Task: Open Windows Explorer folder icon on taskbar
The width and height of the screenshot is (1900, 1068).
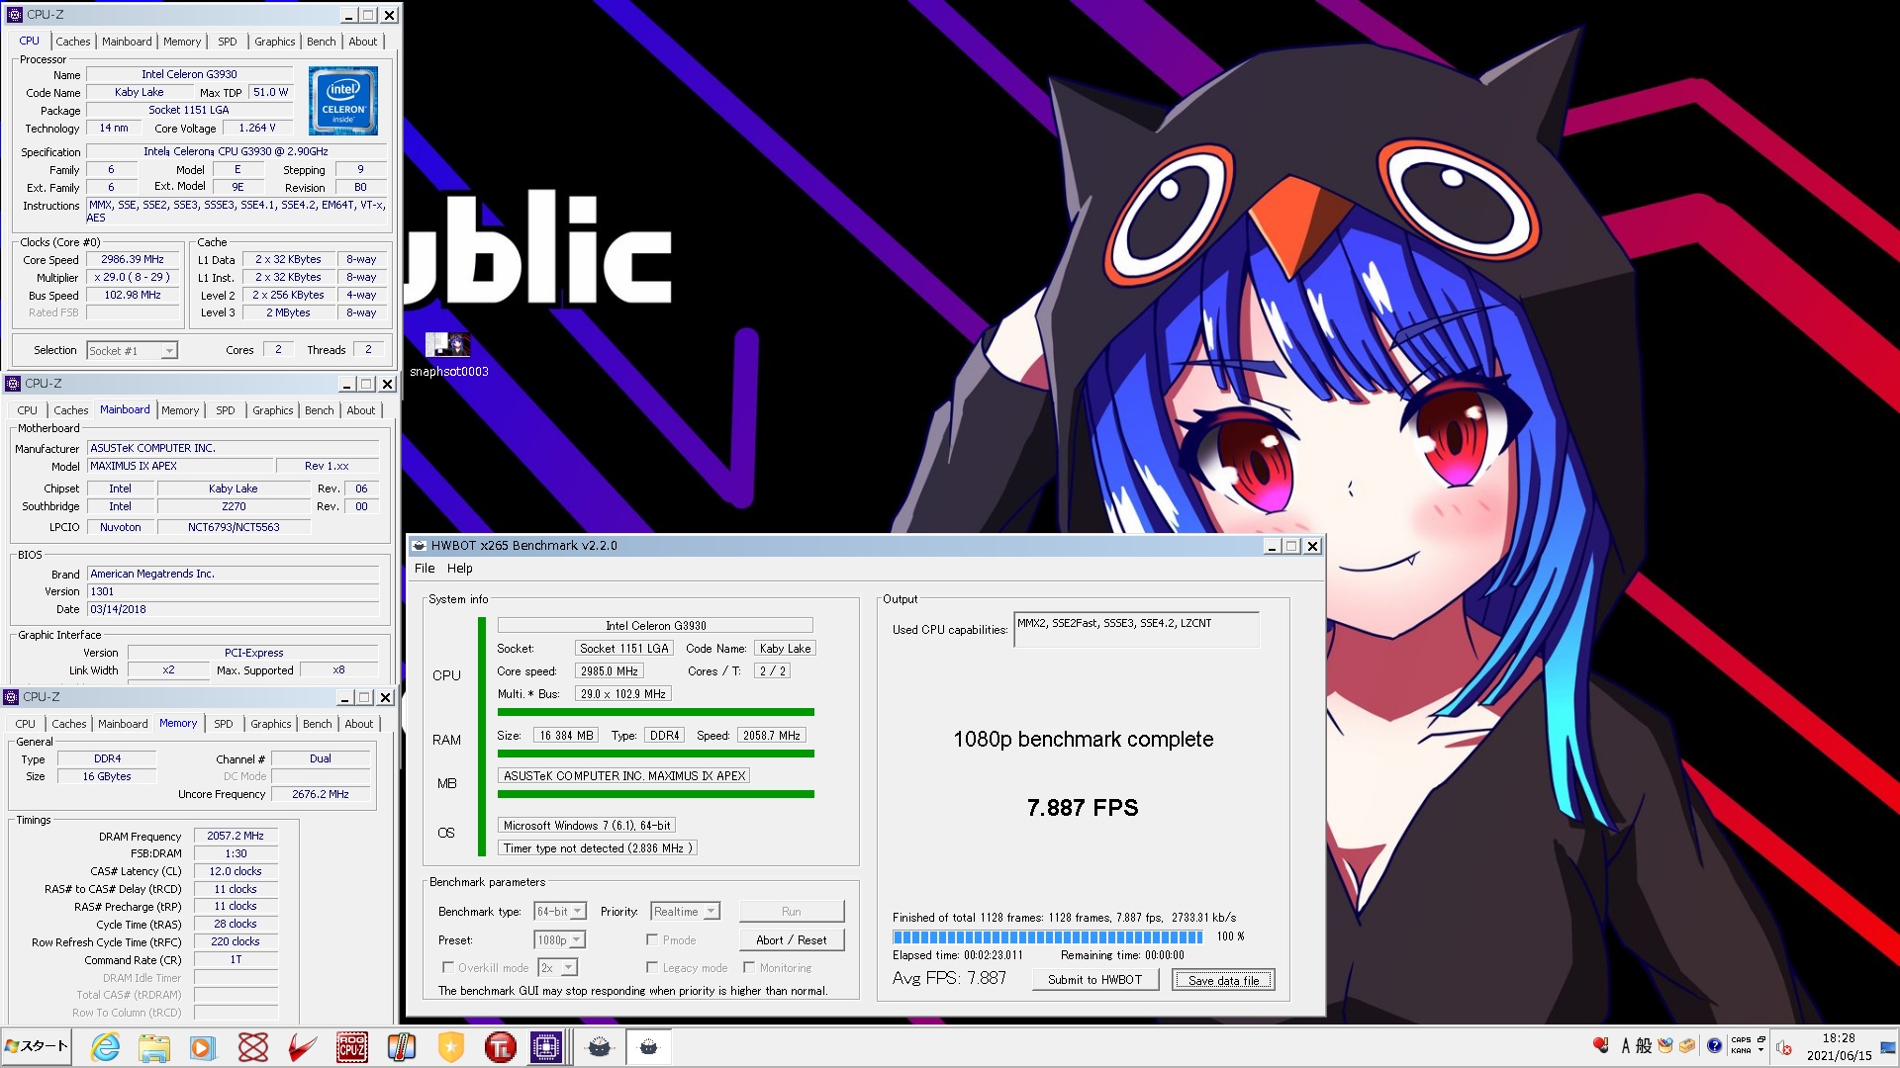Action: click(153, 1047)
